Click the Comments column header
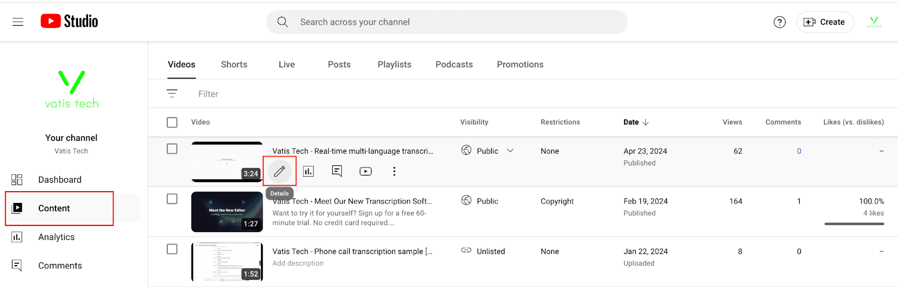This screenshot has width=898, height=287. (x=783, y=122)
